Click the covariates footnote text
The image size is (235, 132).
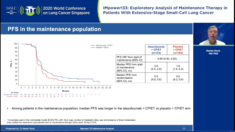(x=71, y=120)
